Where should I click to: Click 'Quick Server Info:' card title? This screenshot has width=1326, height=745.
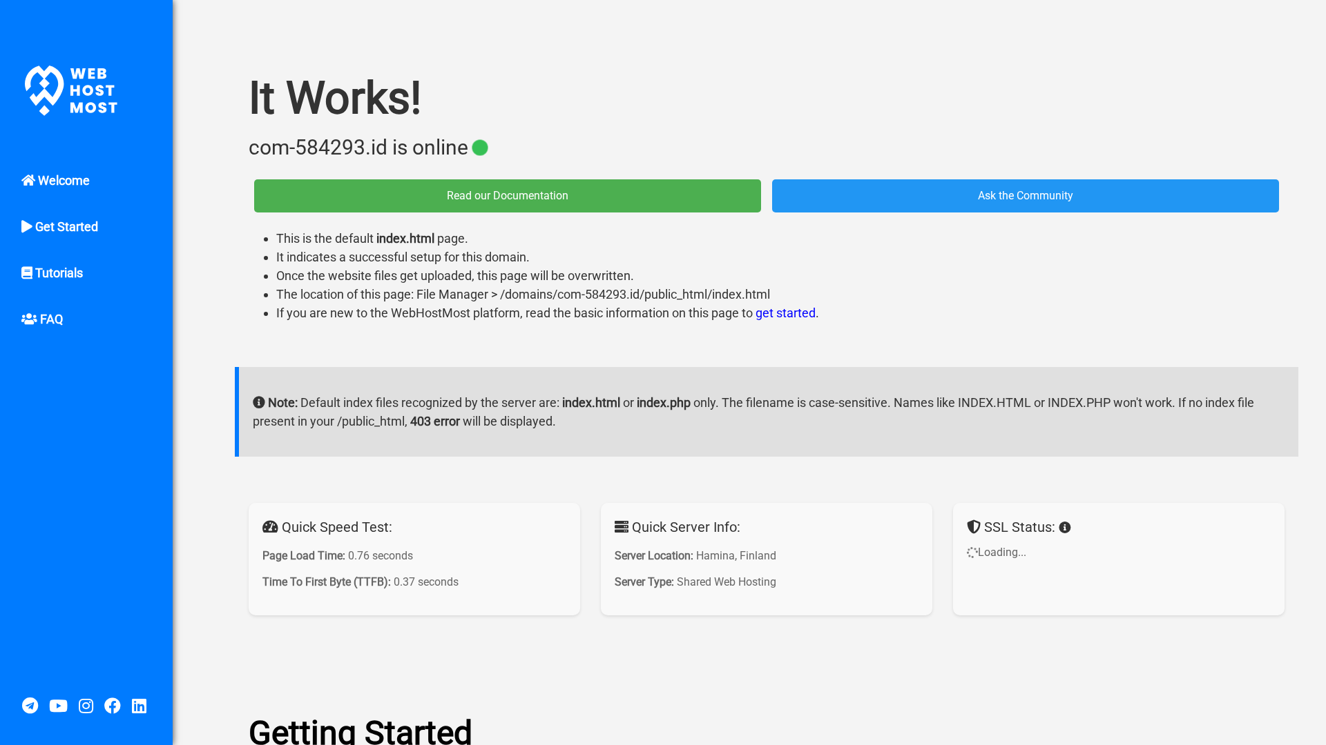[x=686, y=527]
